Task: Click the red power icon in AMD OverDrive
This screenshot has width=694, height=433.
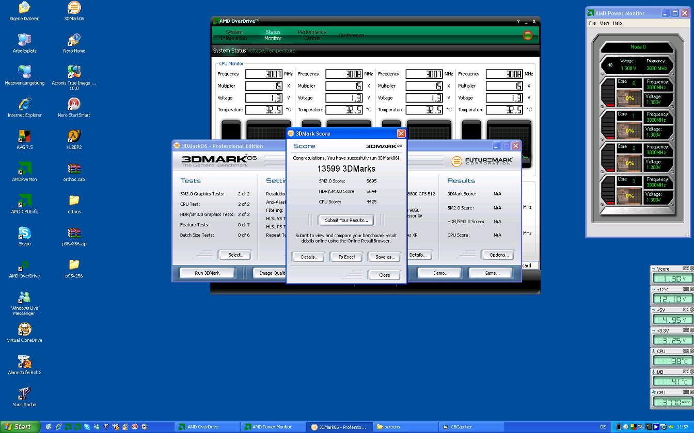Action: click(527, 35)
